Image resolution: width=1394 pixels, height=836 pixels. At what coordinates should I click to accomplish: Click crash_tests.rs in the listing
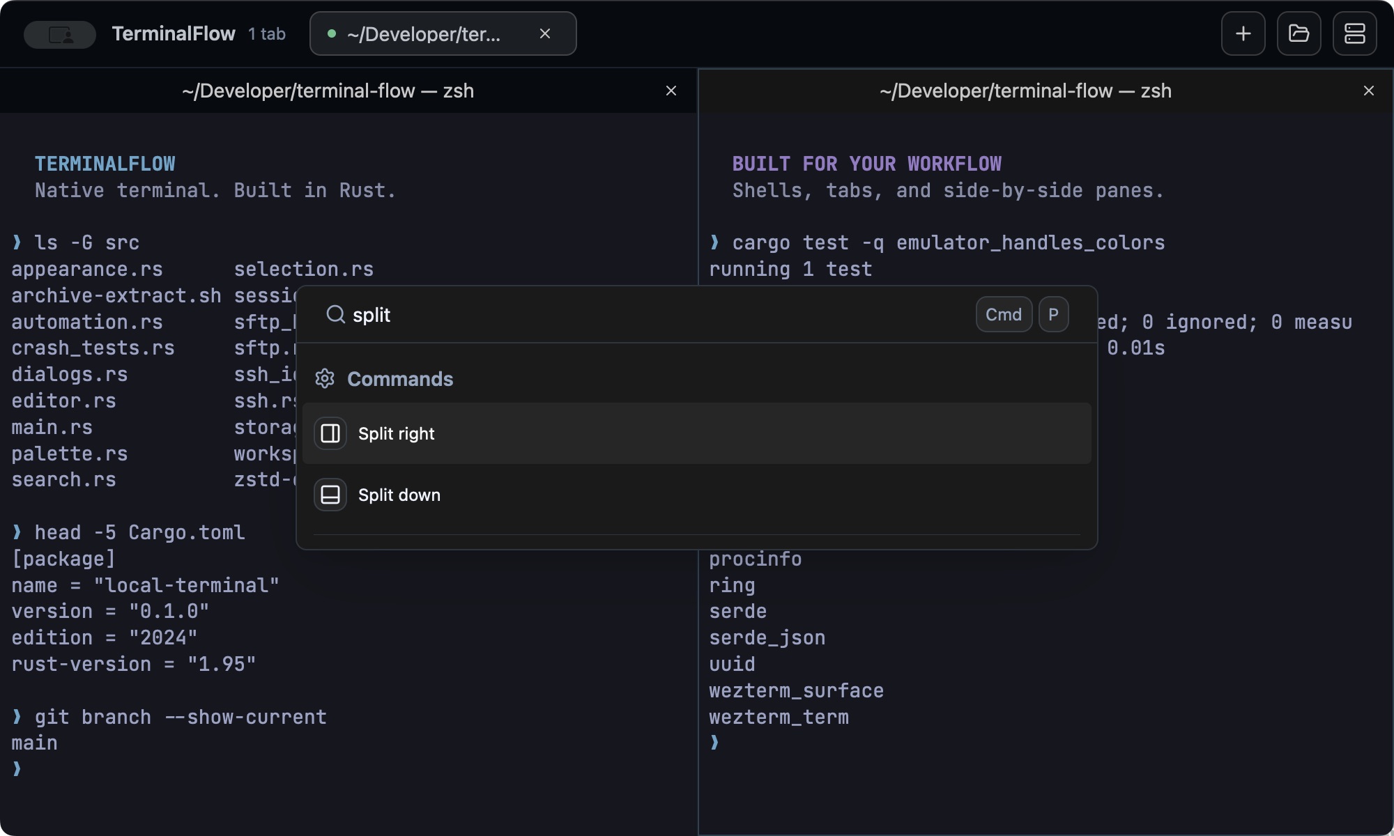click(93, 348)
